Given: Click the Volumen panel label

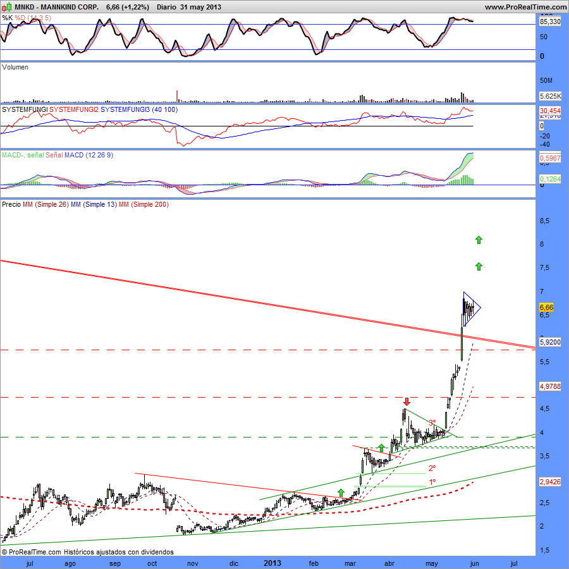Looking at the screenshot, I should (x=15, y=67).
